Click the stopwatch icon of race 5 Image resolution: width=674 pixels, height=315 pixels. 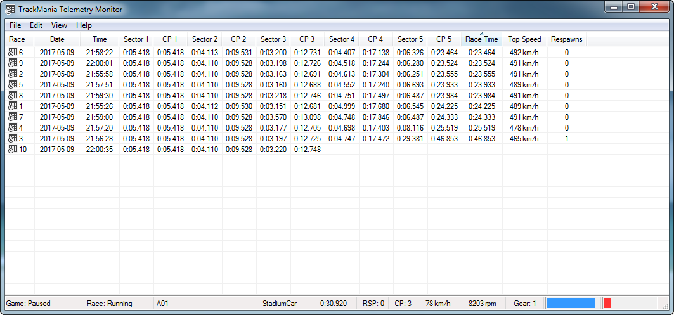[13, 85]
